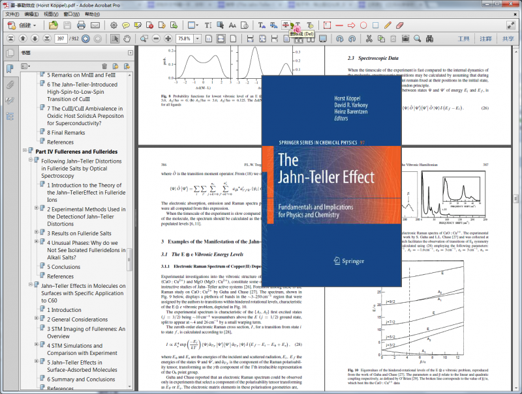
Task: Click the Jahn-Teller Effect book cover
Action: pos(331,181)
